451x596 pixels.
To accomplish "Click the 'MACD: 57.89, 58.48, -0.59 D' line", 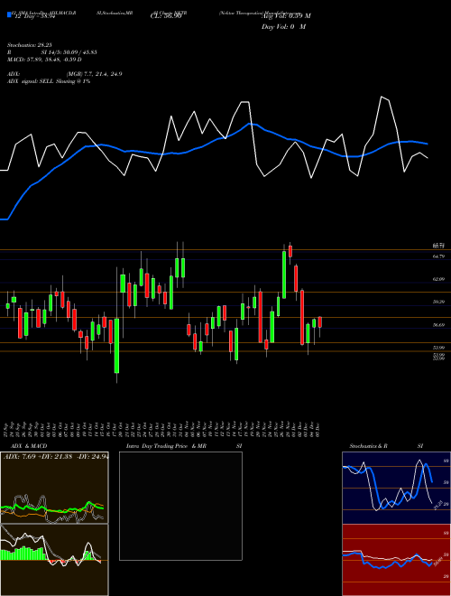I will 44,60.
